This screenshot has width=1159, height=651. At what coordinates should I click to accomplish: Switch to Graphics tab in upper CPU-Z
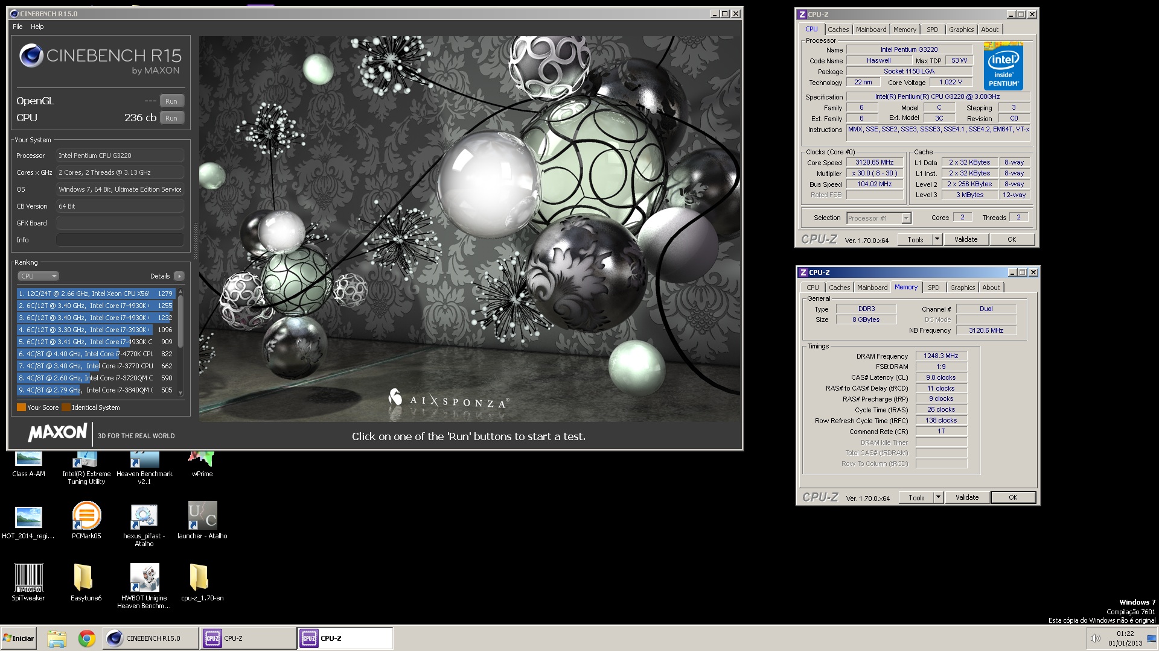click(961, 30)
